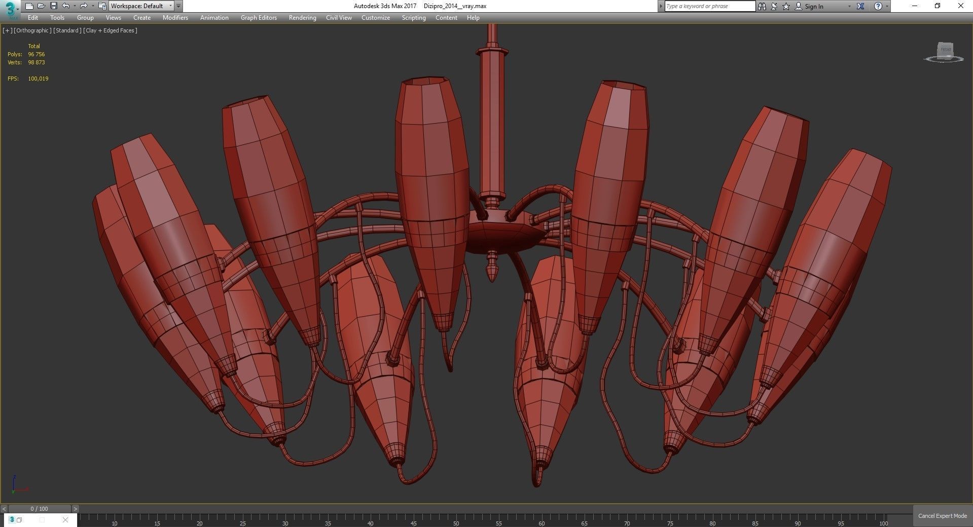Open the Animation menu
The image size is (973, 527).
click(x=214, y=18)
